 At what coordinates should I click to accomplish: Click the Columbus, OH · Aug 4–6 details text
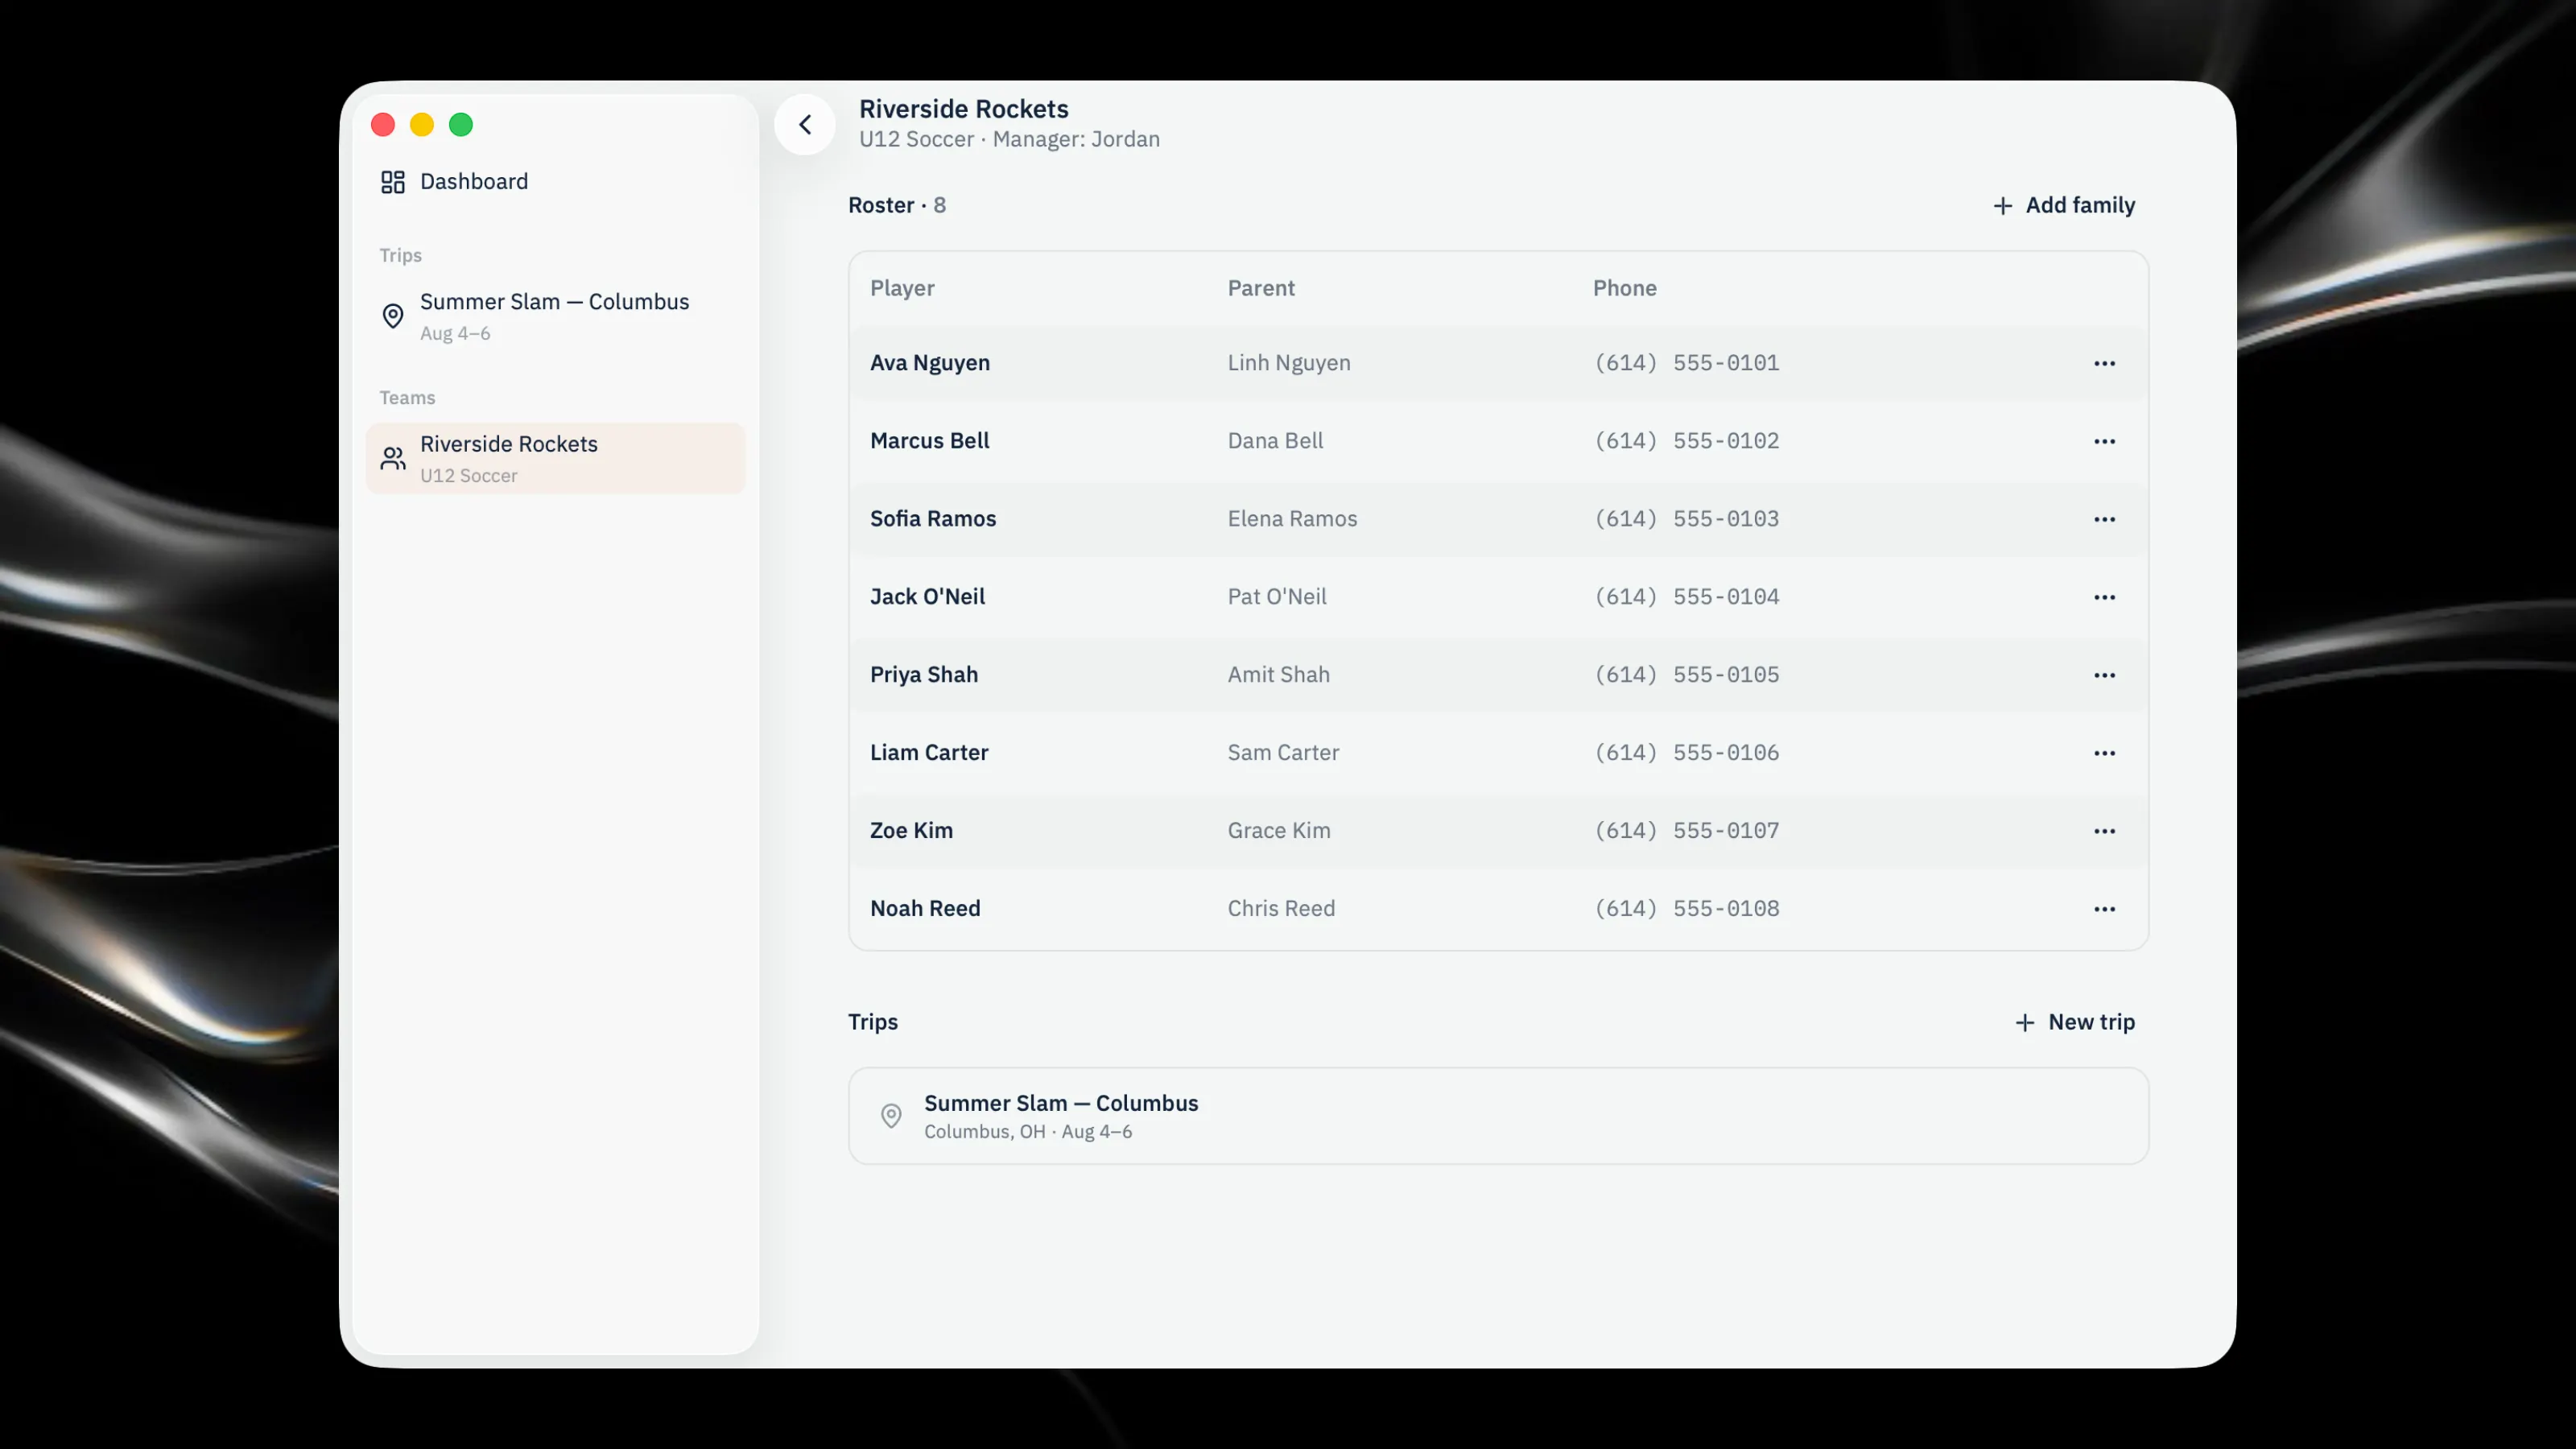click(1028, 1132)
